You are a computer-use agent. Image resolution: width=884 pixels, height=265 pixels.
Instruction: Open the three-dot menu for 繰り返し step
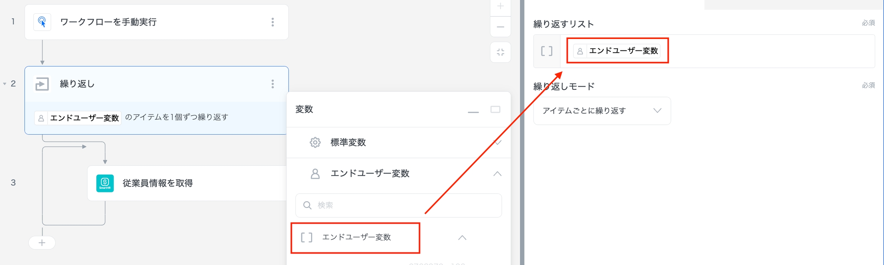[x=272, y=84]
